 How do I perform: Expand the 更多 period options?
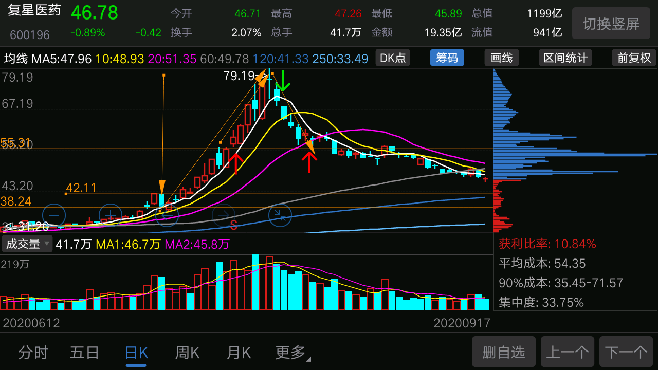(x=293, y=353)
